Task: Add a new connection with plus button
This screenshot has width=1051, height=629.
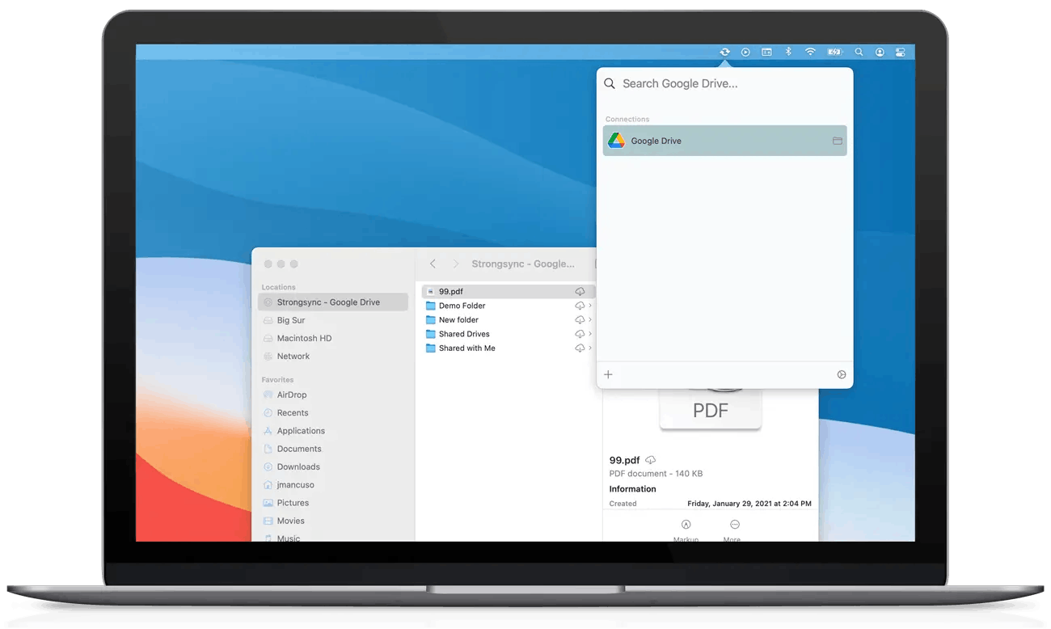Action: (609, 374)
